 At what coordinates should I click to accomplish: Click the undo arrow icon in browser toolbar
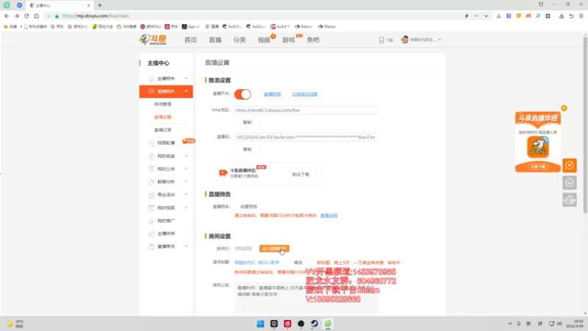pyautogui.click(x=571, y=15)
